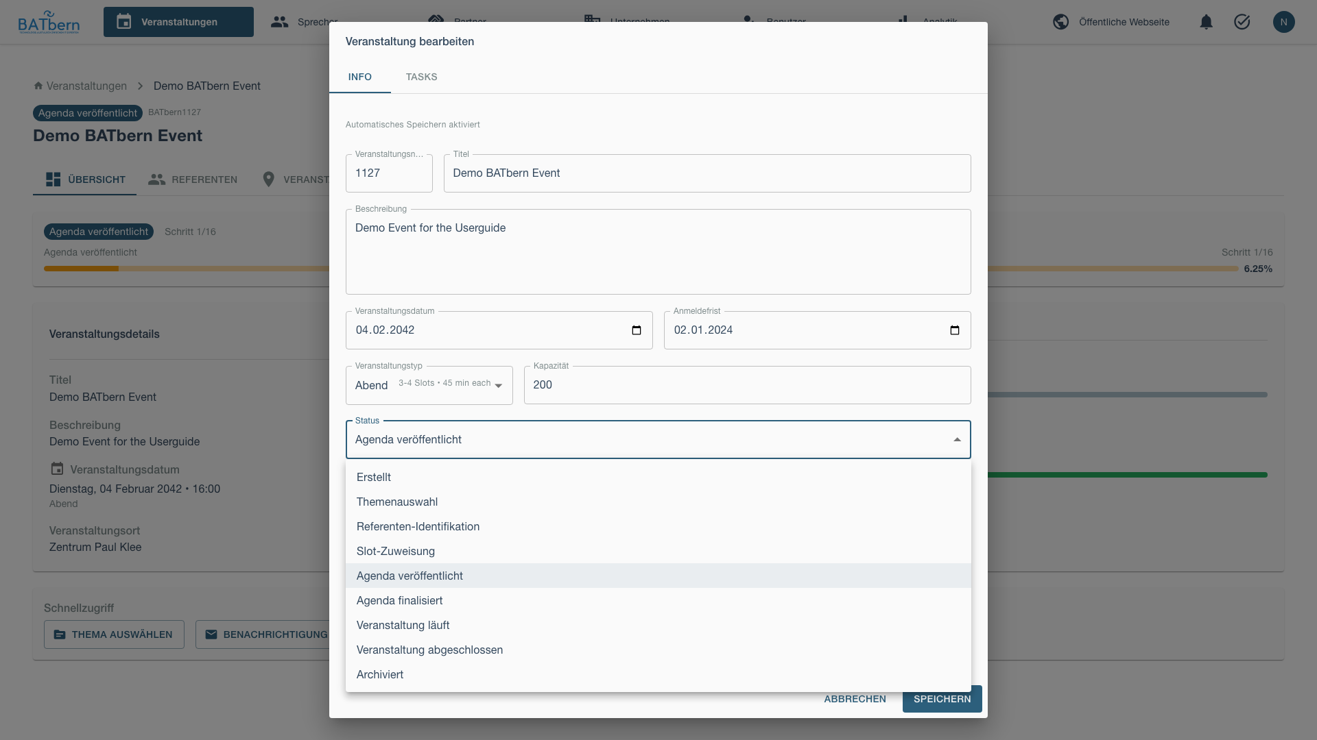Collapse the Status dropdown arrow
The width and height of the screenshot is (1317, 740).
click(x=957, y=440)
